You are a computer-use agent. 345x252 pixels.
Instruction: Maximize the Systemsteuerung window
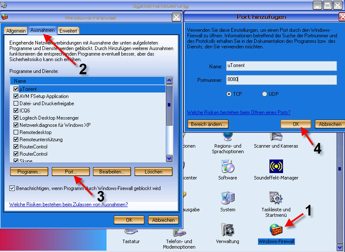click(x=328, y=5)
